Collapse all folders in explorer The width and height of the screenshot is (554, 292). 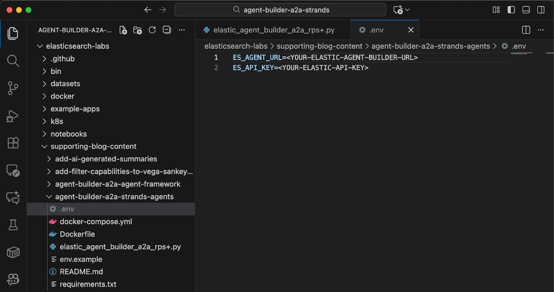click(x=167, y=30)
